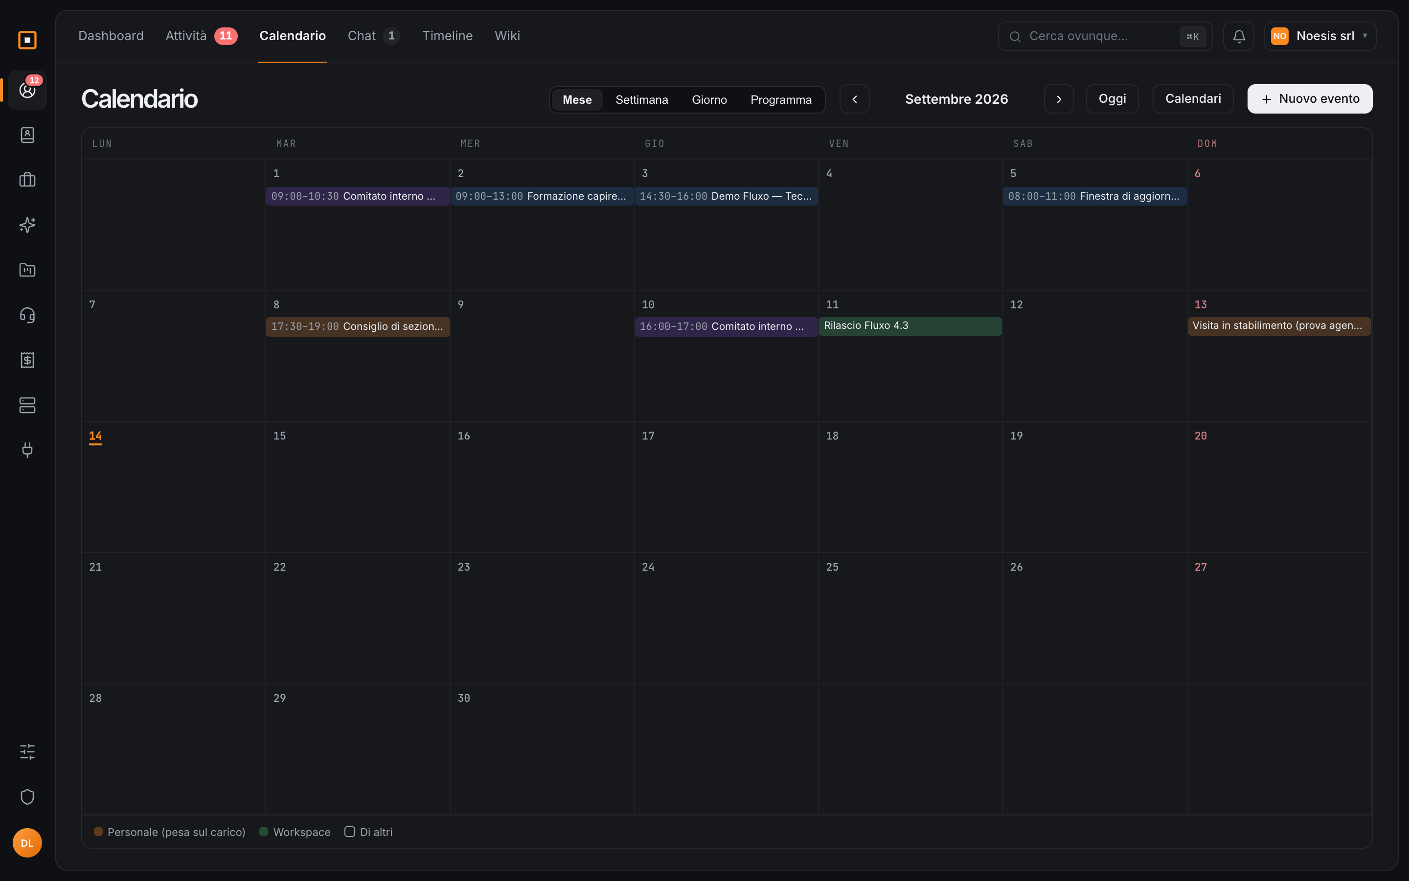1409x881 pixels.
Task: Switch to Giorno view
Action: (x=709, y=100)
